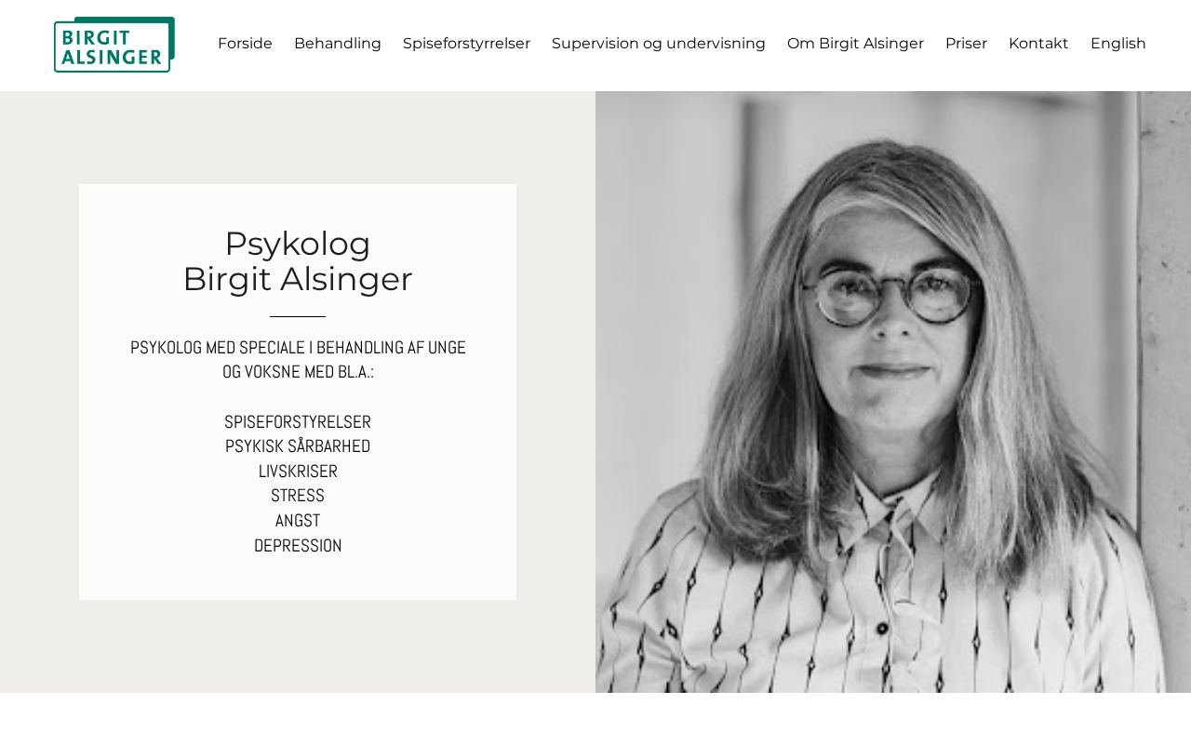Click the PSYKISK SÅRBARHED text line
Image resolution: width=1191 pixels, height=744 pixels.
point(298,445)
